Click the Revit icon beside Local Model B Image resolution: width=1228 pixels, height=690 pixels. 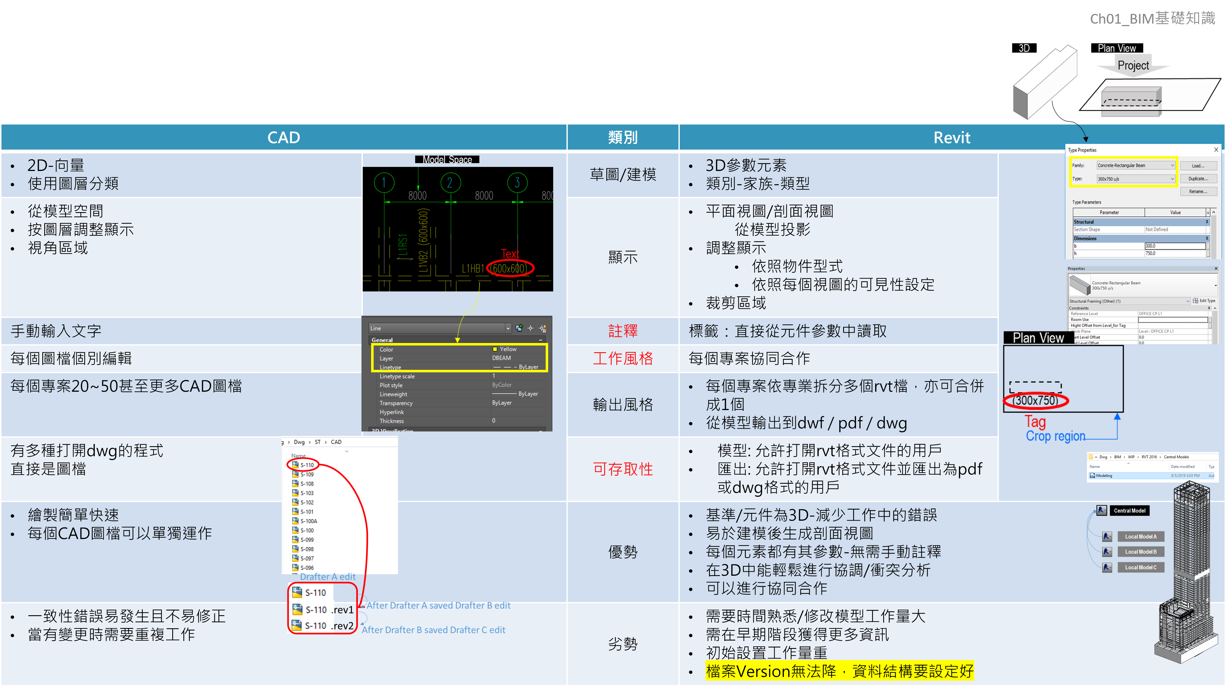[1108, 552]
